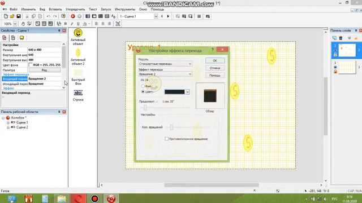
Task: Click the second tab icon in the properties panel
Action: (x=13, y=38)
